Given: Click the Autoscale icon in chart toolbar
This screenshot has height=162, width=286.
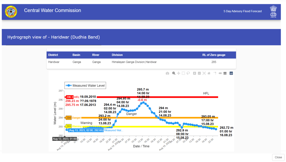Looking at the screenshot, I should [x=204, y=73].
